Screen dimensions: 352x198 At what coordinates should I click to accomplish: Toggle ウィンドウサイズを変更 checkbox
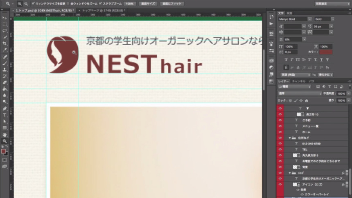click(x=33, y=4)
